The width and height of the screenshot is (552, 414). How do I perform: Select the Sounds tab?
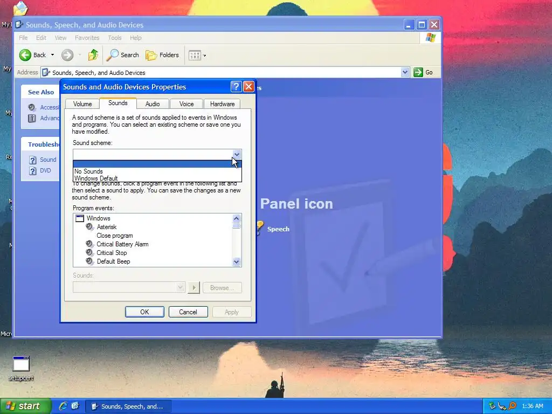[118, 103]
